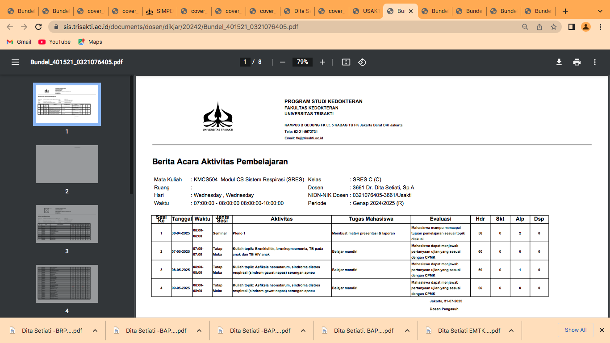Switch to the USAKT tab

[x=366, y=11]
